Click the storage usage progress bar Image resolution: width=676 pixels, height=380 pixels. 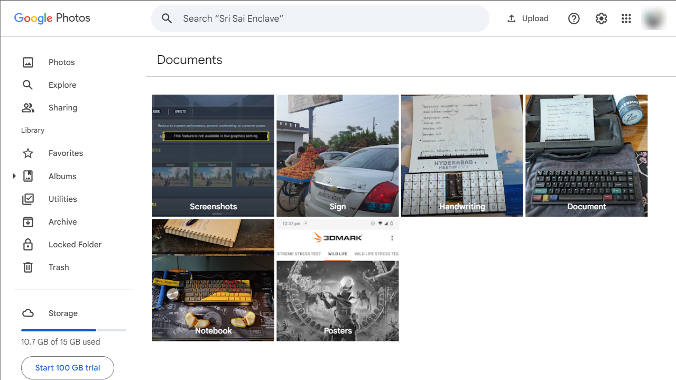pos(73,329)
